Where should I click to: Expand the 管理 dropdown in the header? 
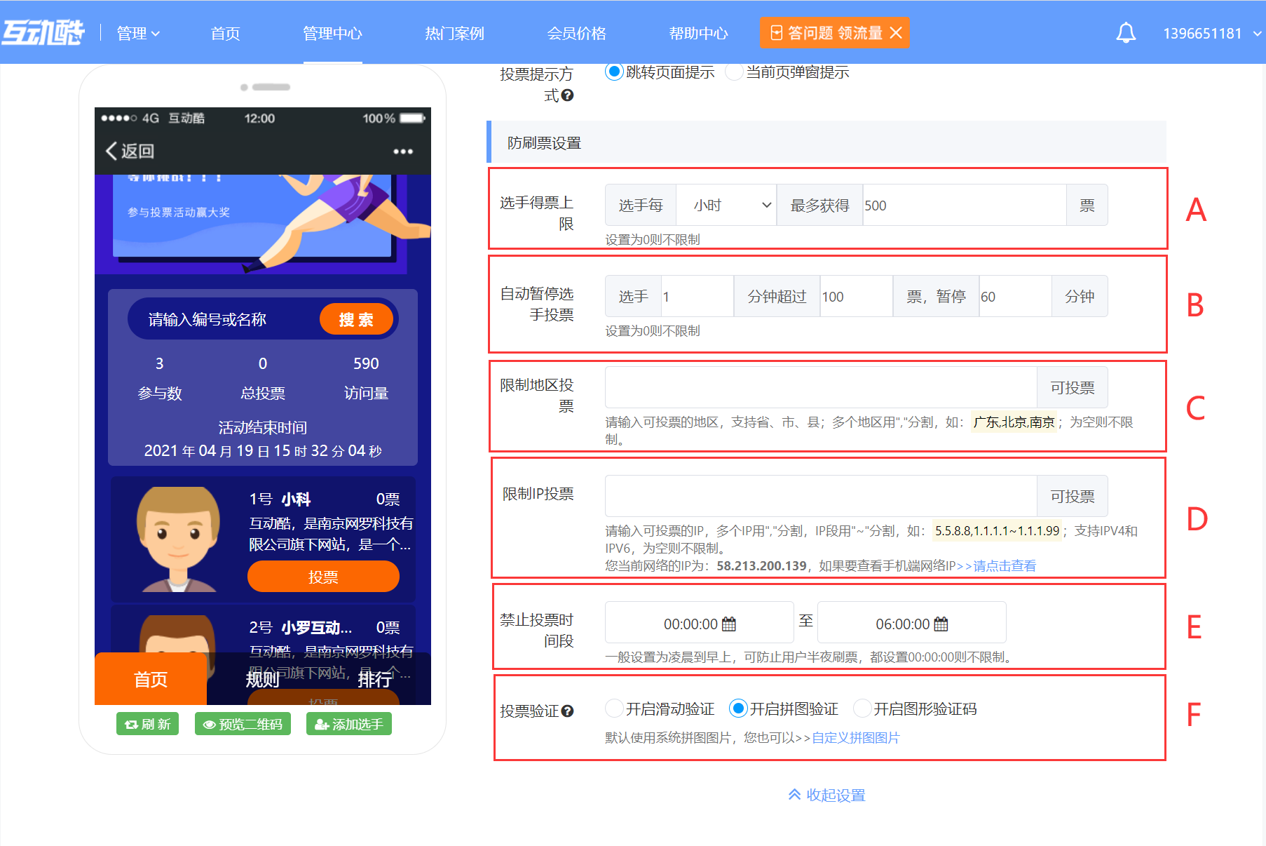pos(138,33)
